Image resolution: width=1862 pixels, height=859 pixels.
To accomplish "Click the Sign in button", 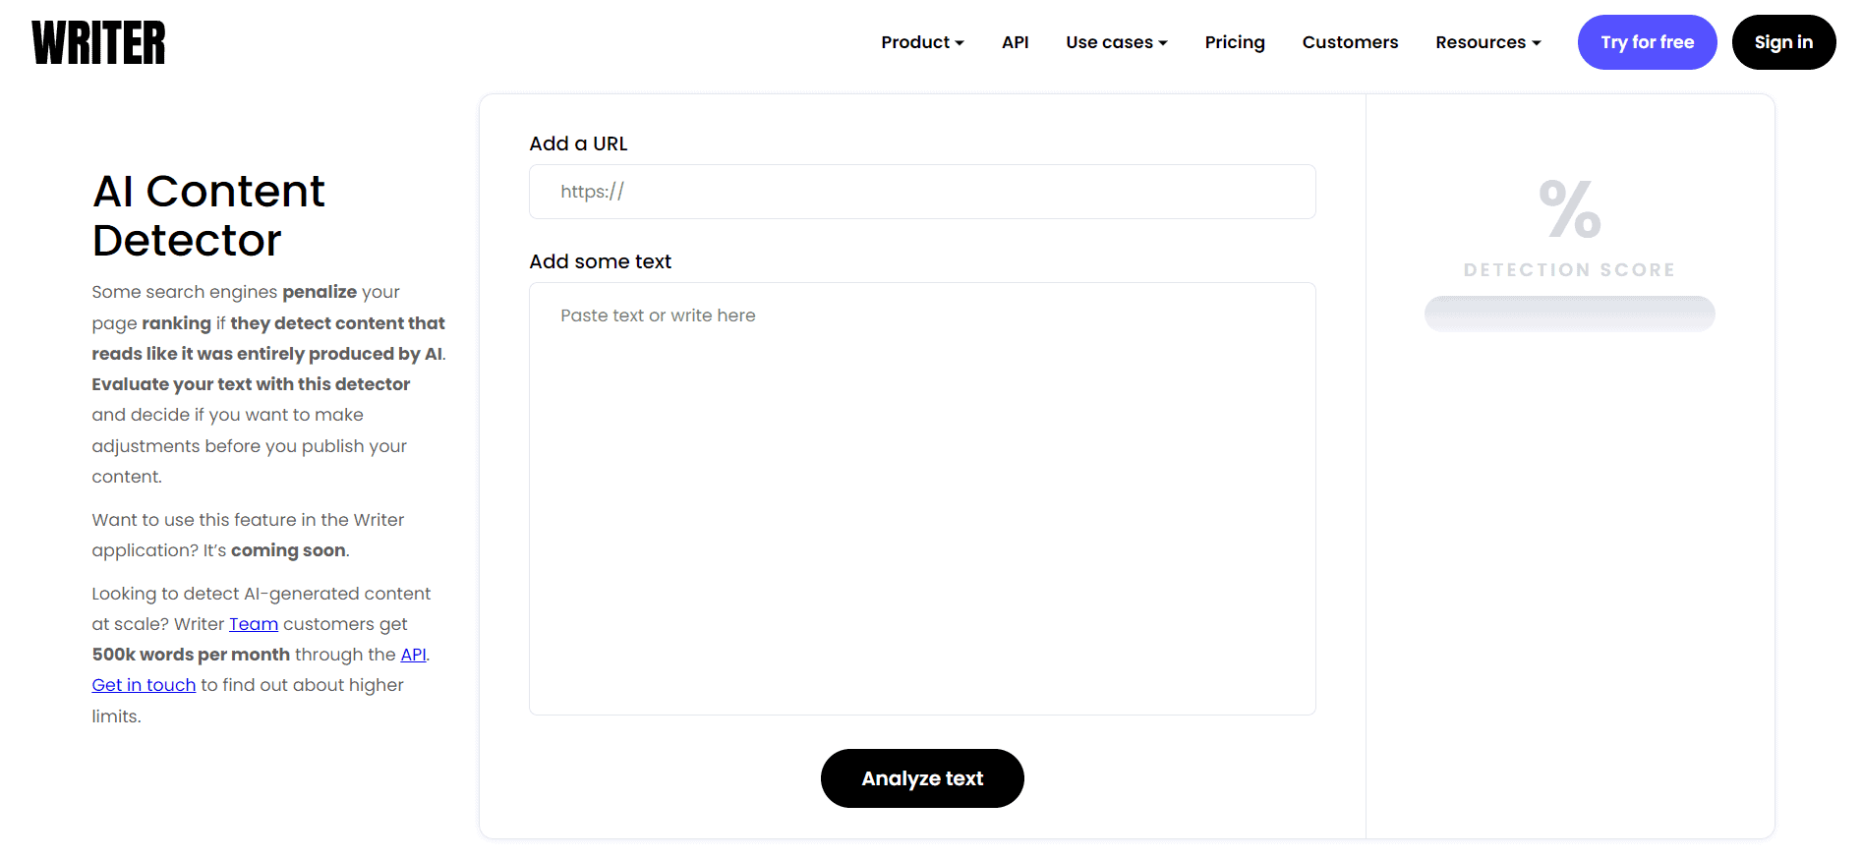I will coord(1783,42).
